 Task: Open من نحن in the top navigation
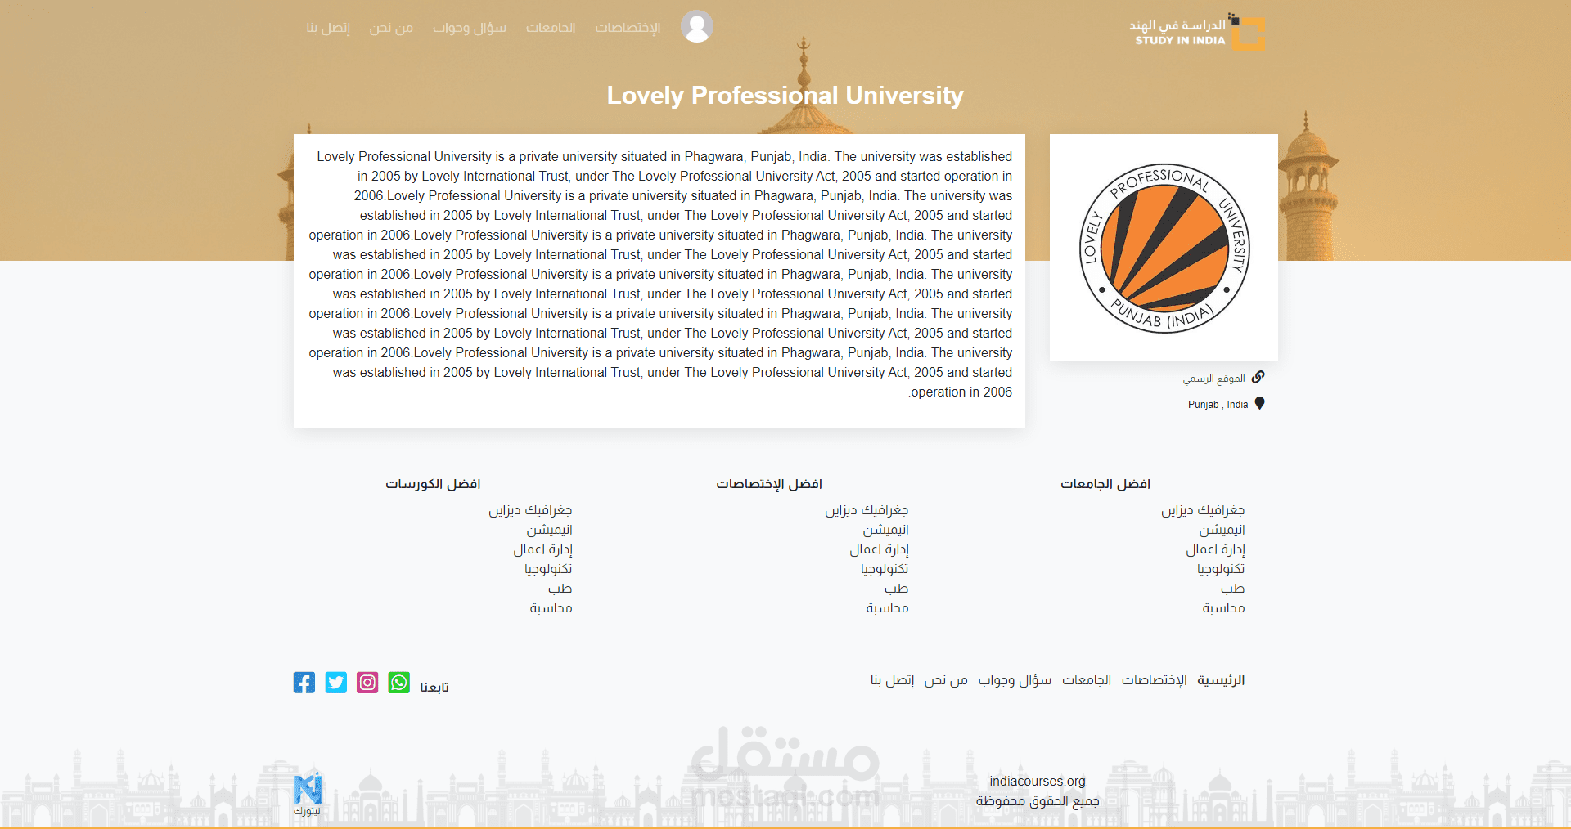[x=391, y=28]
